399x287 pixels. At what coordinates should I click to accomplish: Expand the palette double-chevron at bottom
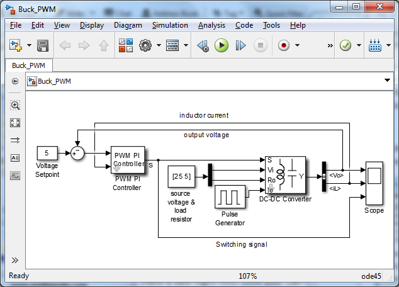tap(15, 260)
